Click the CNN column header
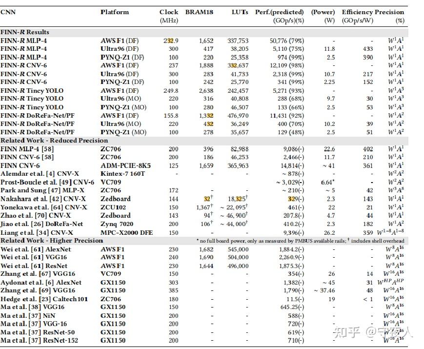424x349 pixels. point(8,12)
